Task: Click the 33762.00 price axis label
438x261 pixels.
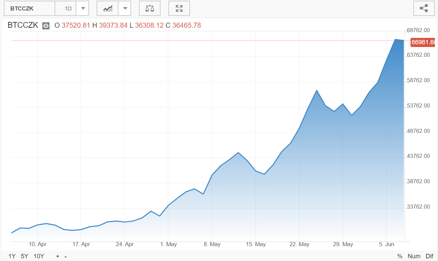Action: pos(418,207)
